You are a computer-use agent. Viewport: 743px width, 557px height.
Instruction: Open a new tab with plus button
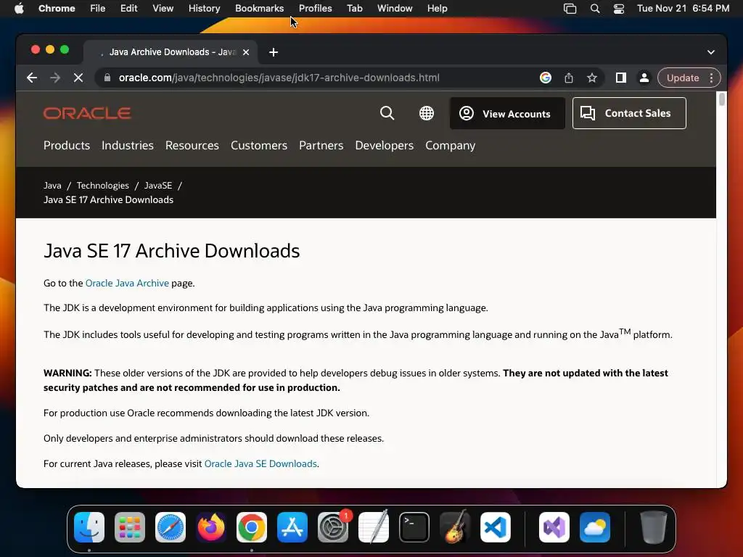(274, 52)
